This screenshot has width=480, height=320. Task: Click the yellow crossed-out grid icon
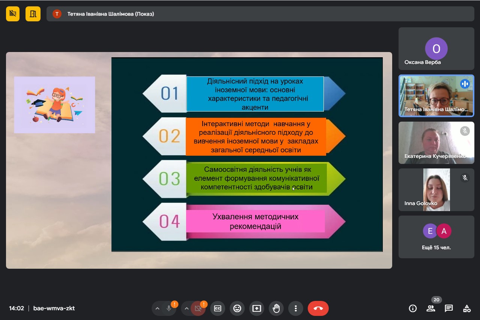pyautogui.click(x=13, y=14)
